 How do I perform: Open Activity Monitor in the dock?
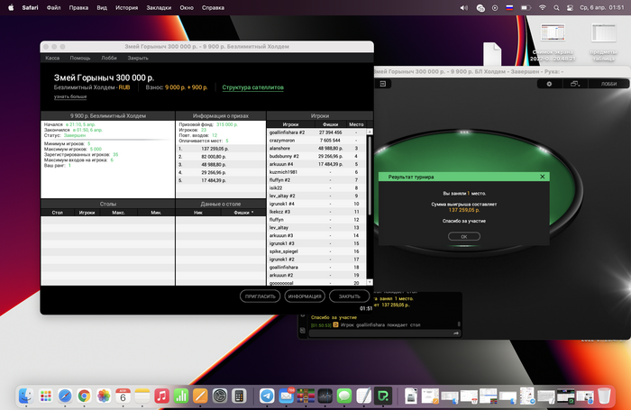point(325,396)
